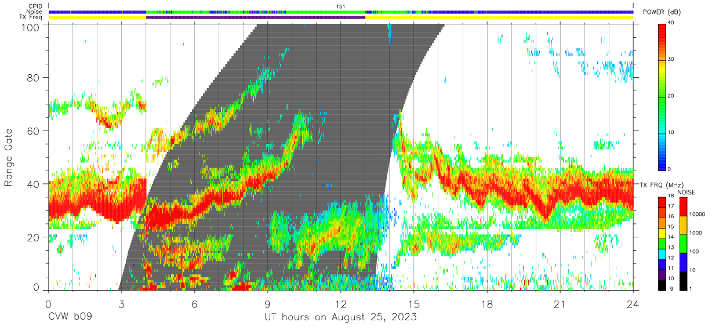Screen dimensions: 712x329
Task: Pick the yellow 14-15 MHz TX FRQ swatch
Action: coord(662,233)
